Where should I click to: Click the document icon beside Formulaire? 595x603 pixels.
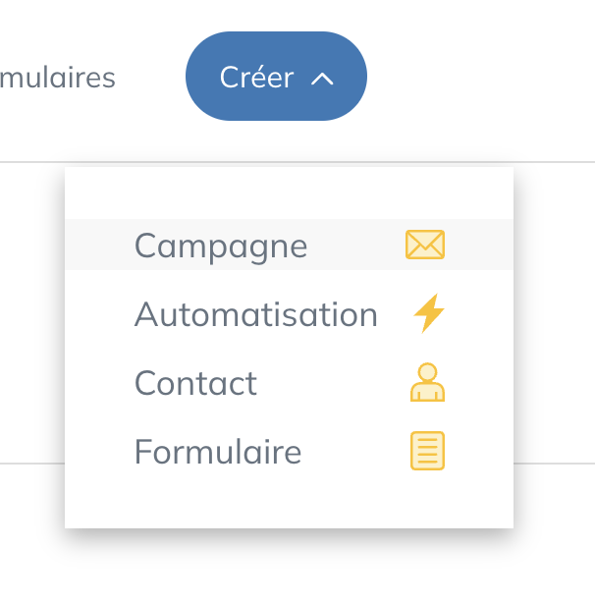[427, 451]
